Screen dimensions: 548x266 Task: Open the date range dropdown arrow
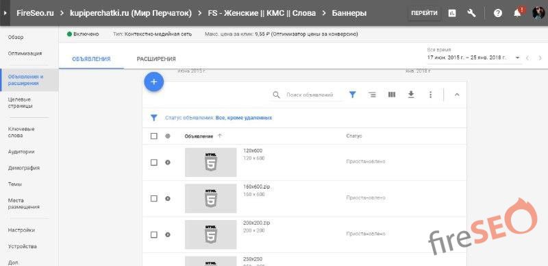click(517, 58)
